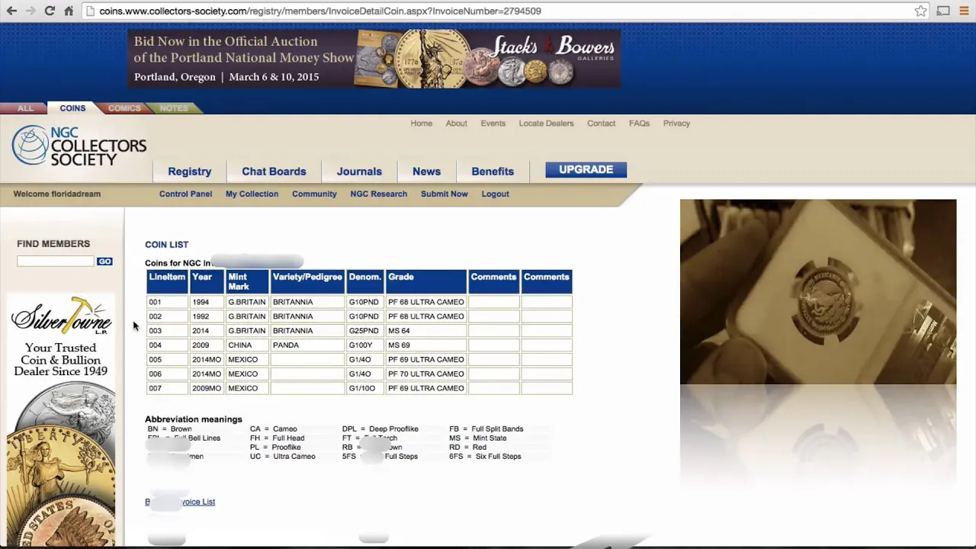
Task: Go to Control Panel
Action: click(x=185, y=194)
